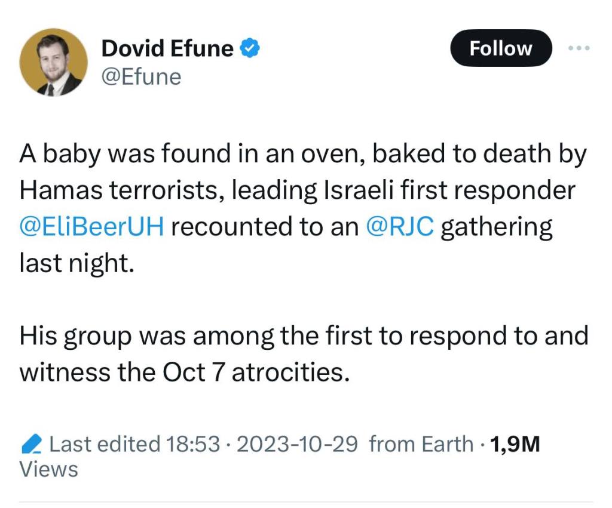This screenshot has width=612, height=508.
Task: Click the 18:53 timestamp
Action: pos(194,444)
